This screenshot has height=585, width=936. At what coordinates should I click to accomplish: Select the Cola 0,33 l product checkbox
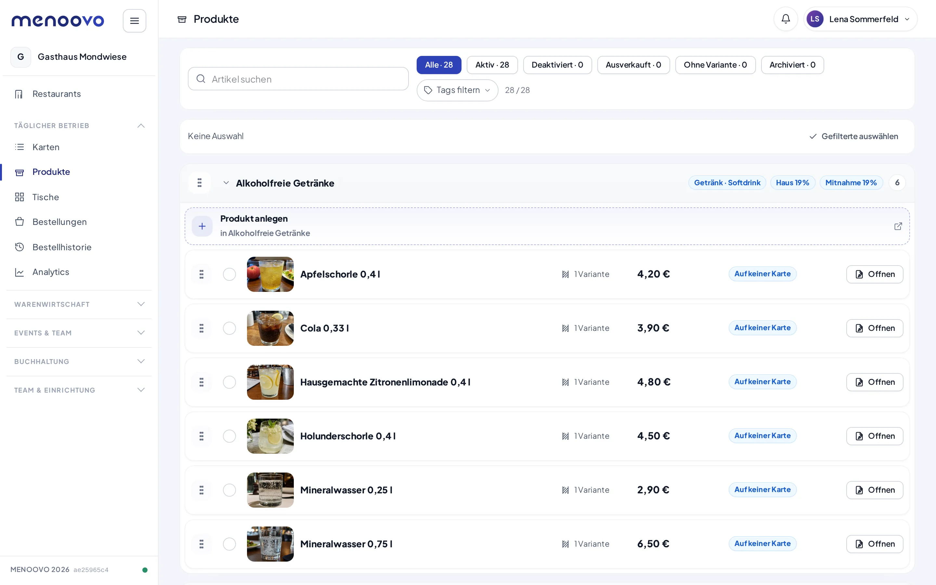229,328
